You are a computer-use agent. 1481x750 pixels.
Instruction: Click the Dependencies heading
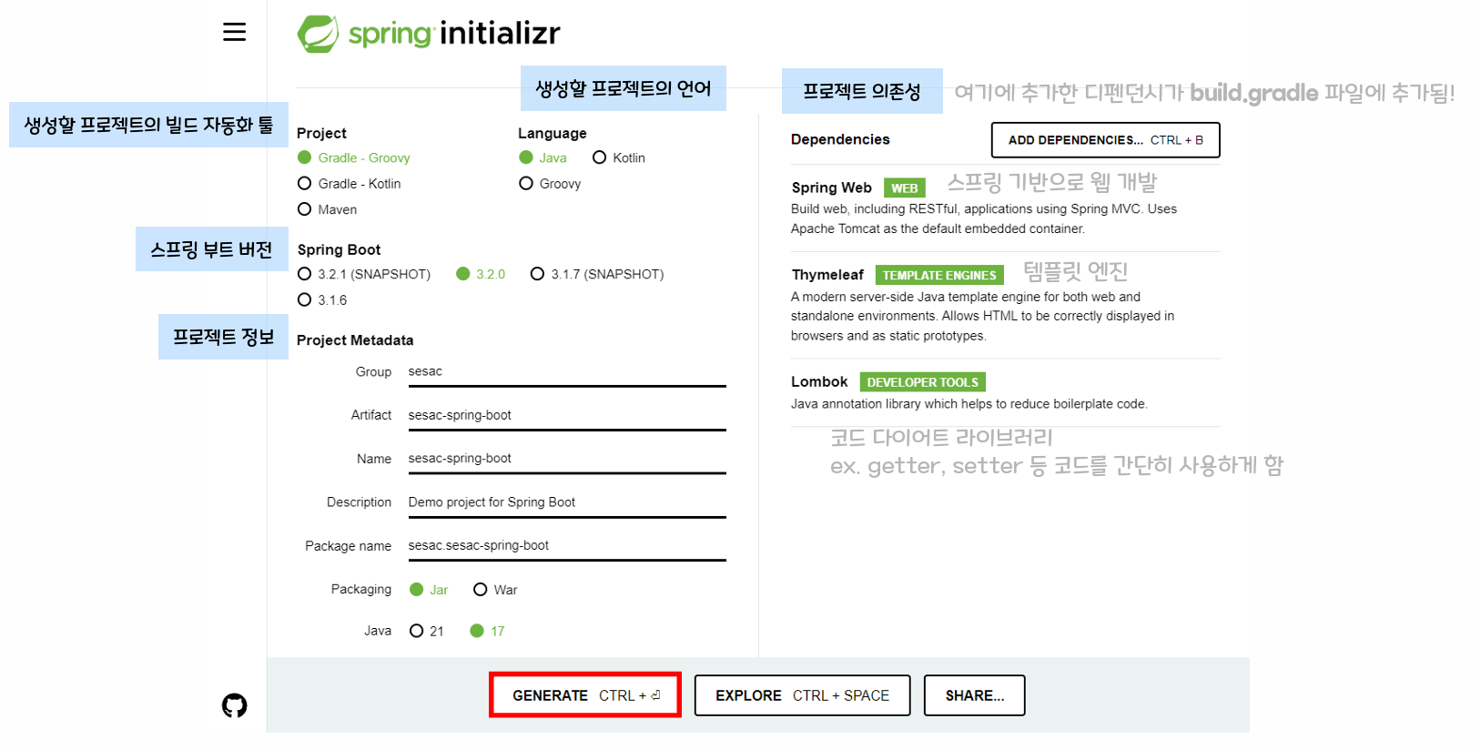click(x=840, y=139)
